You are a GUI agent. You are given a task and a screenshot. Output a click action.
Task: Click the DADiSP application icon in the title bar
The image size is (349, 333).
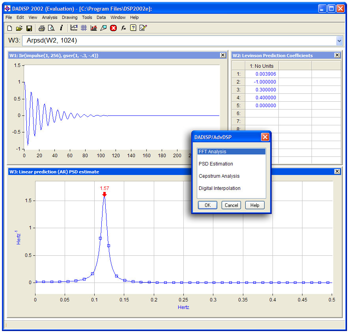pyautogui.click(x=7, y=8)
